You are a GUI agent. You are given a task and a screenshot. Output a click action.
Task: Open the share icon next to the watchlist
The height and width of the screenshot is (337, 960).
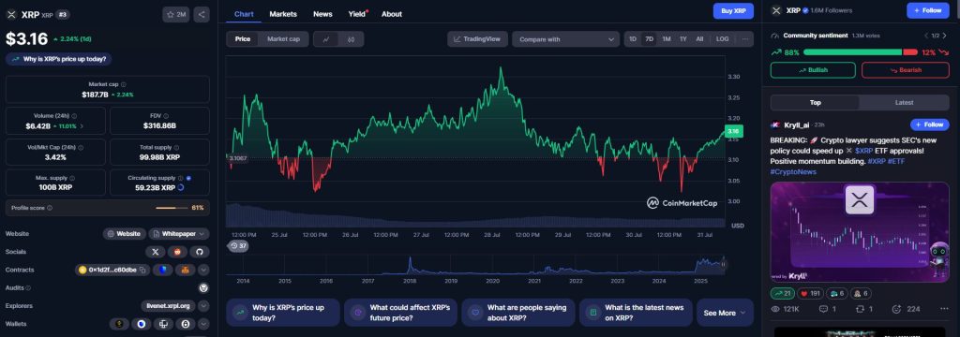pos(202,15)
